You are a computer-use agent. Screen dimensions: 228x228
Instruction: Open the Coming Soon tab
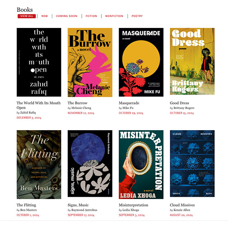(67, 16)
